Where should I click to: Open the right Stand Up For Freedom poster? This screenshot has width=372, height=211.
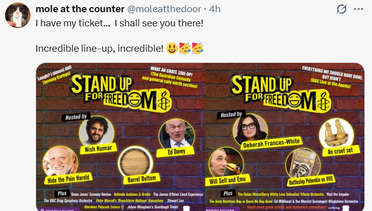285,137
